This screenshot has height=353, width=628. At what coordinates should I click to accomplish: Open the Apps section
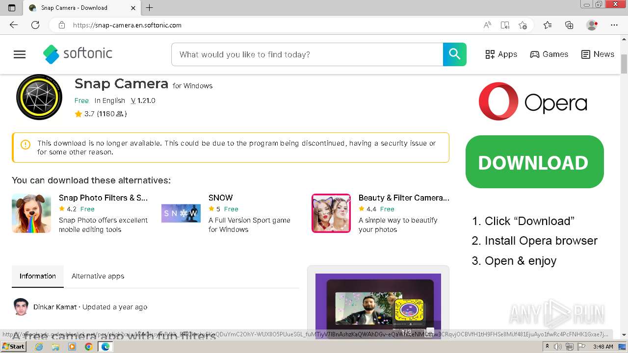click(501, 54)
